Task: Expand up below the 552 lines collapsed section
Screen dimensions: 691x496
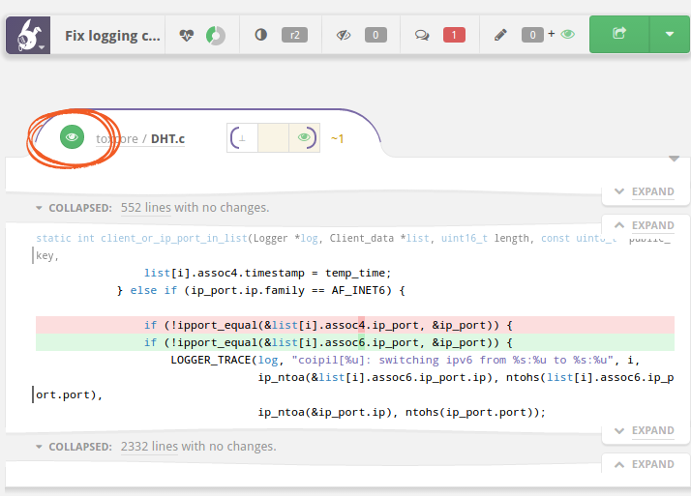Action: point(645,225)
